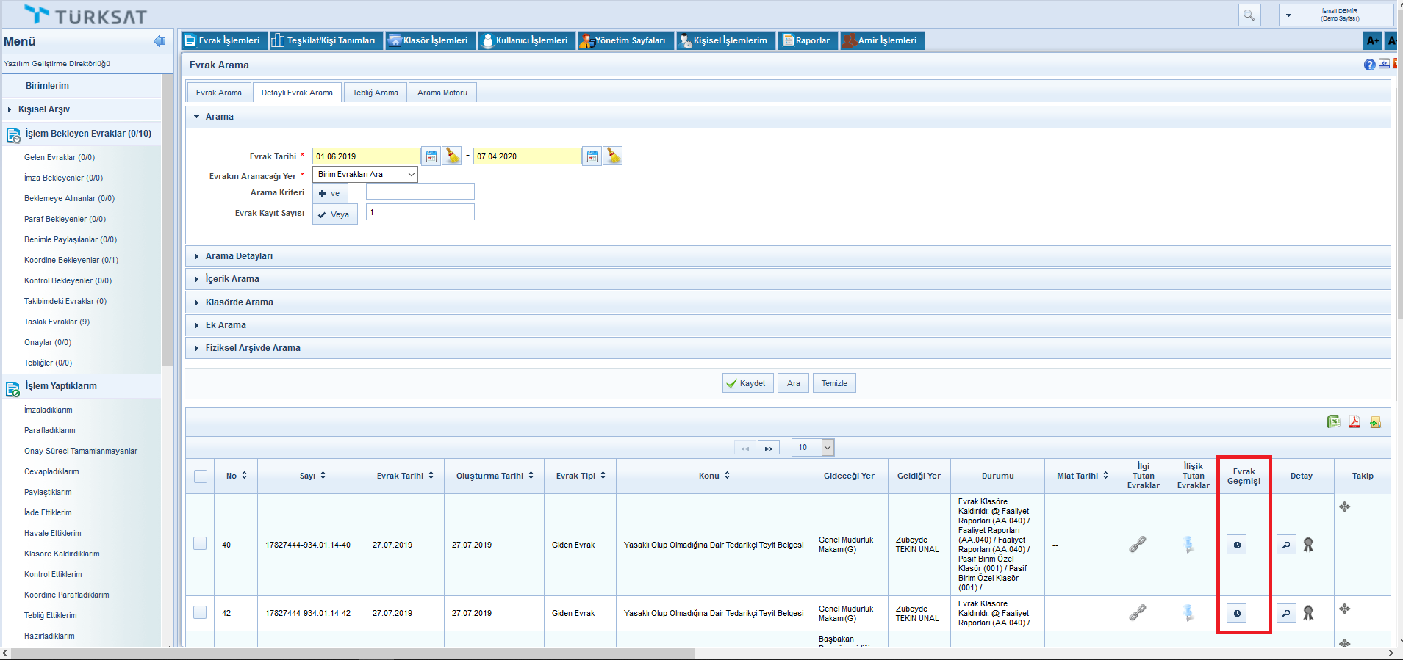Switch to Tebliğ Arama tab

[x=375, y=93]
